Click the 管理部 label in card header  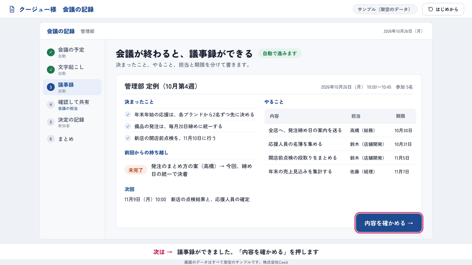(88, 31)
